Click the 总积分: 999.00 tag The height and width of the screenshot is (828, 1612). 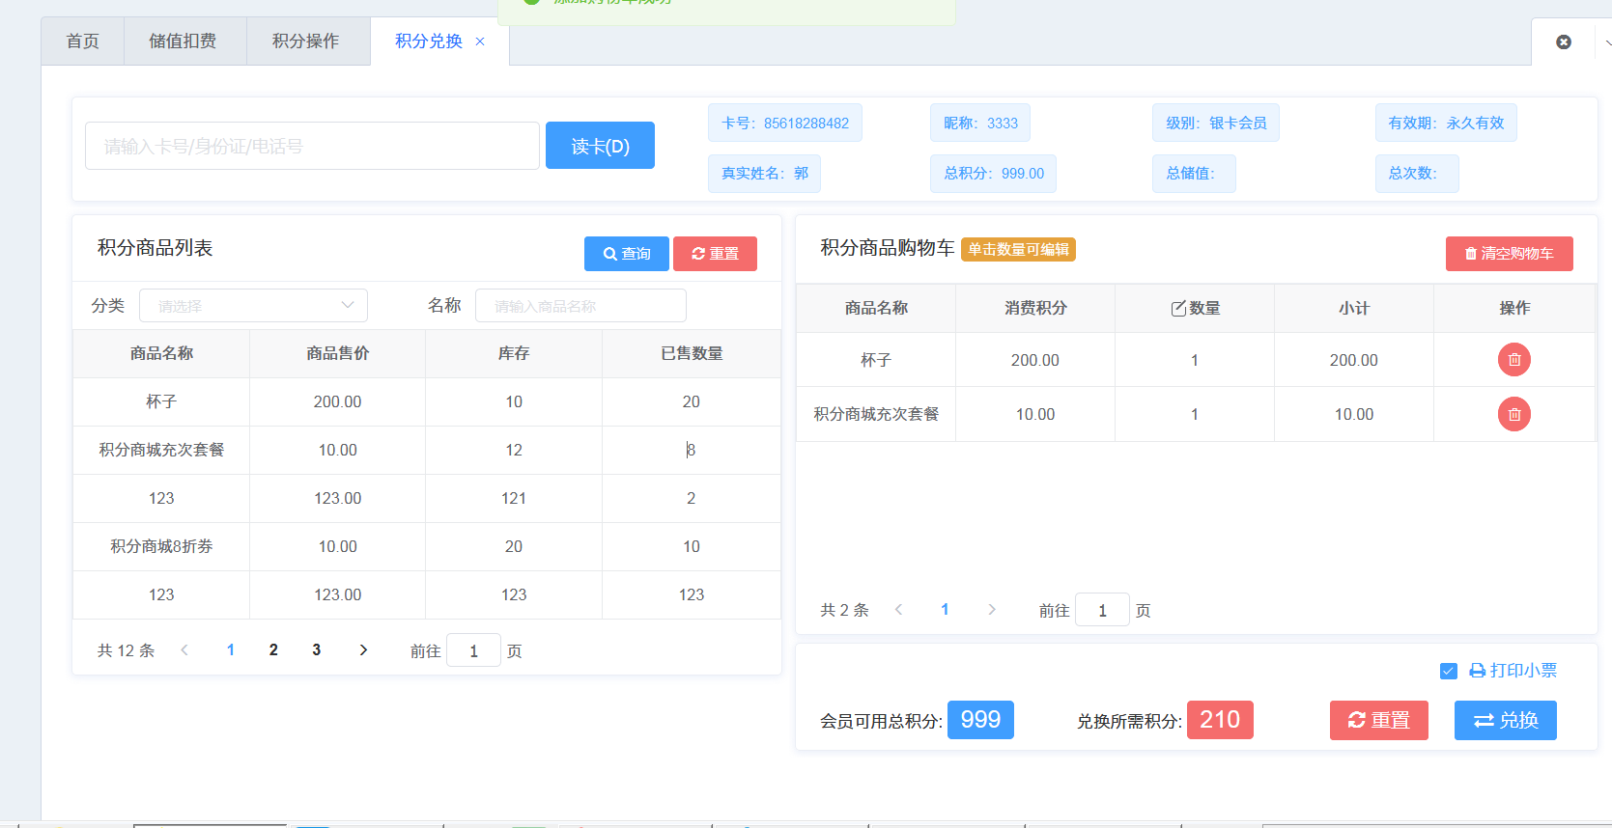tap(993, 174)
